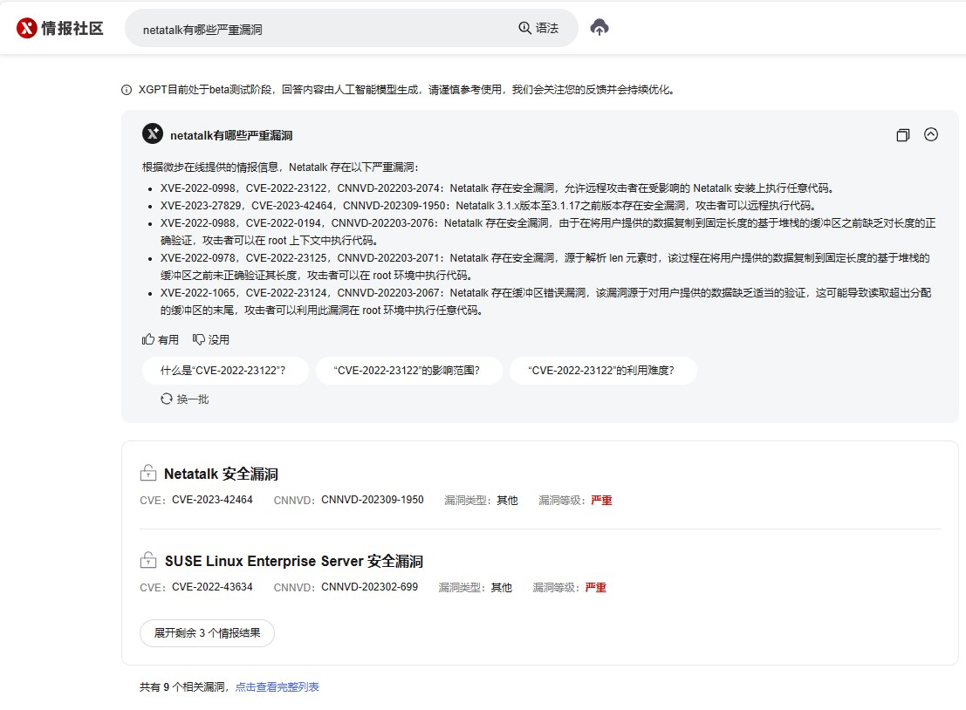Select CVE-2023-42464 in Netatalk result
966x710 pixels.
coord(212,500)
